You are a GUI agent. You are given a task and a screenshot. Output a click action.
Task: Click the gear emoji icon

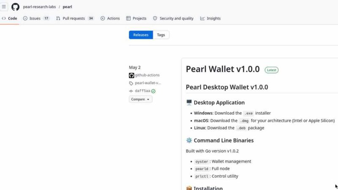point(189,140)
